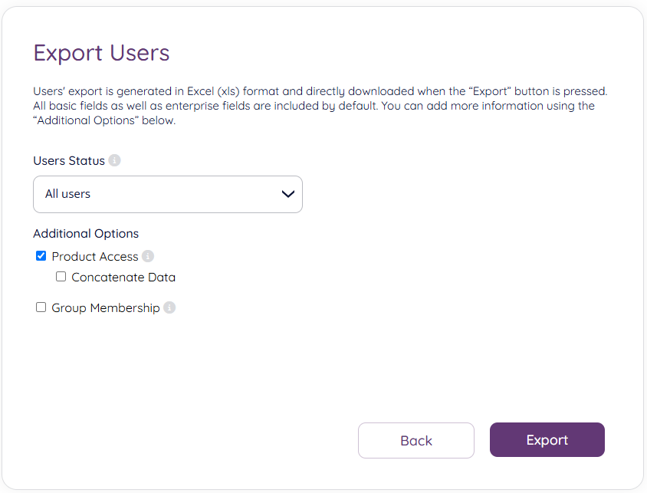
Task: Click Back to return to previous screen
Action: 416,440
